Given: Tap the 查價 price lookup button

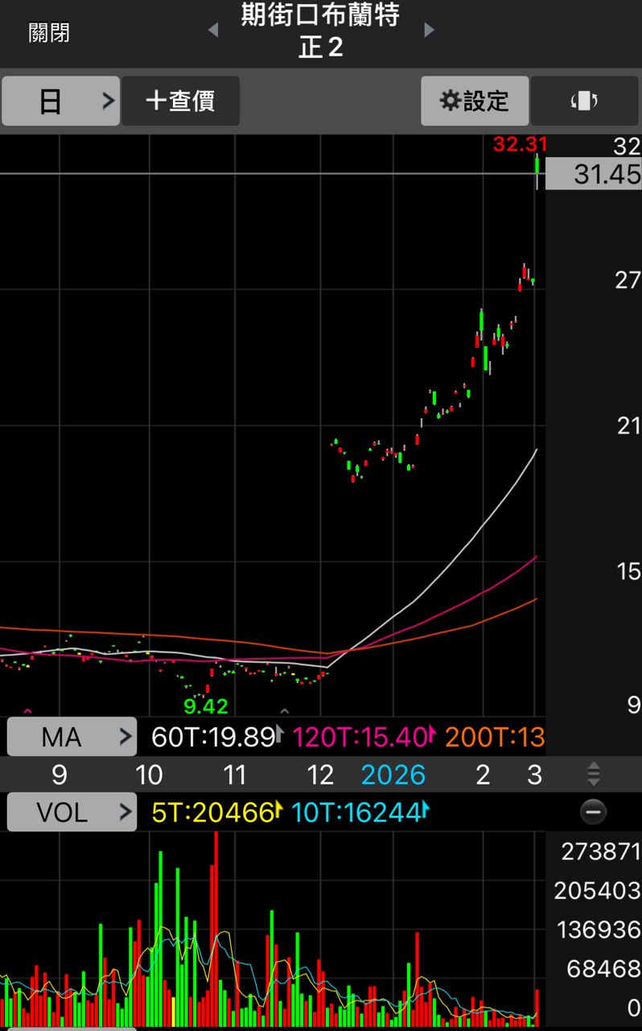Looking at the screenshot, I should pyautogui.click(x=180, y=101).
